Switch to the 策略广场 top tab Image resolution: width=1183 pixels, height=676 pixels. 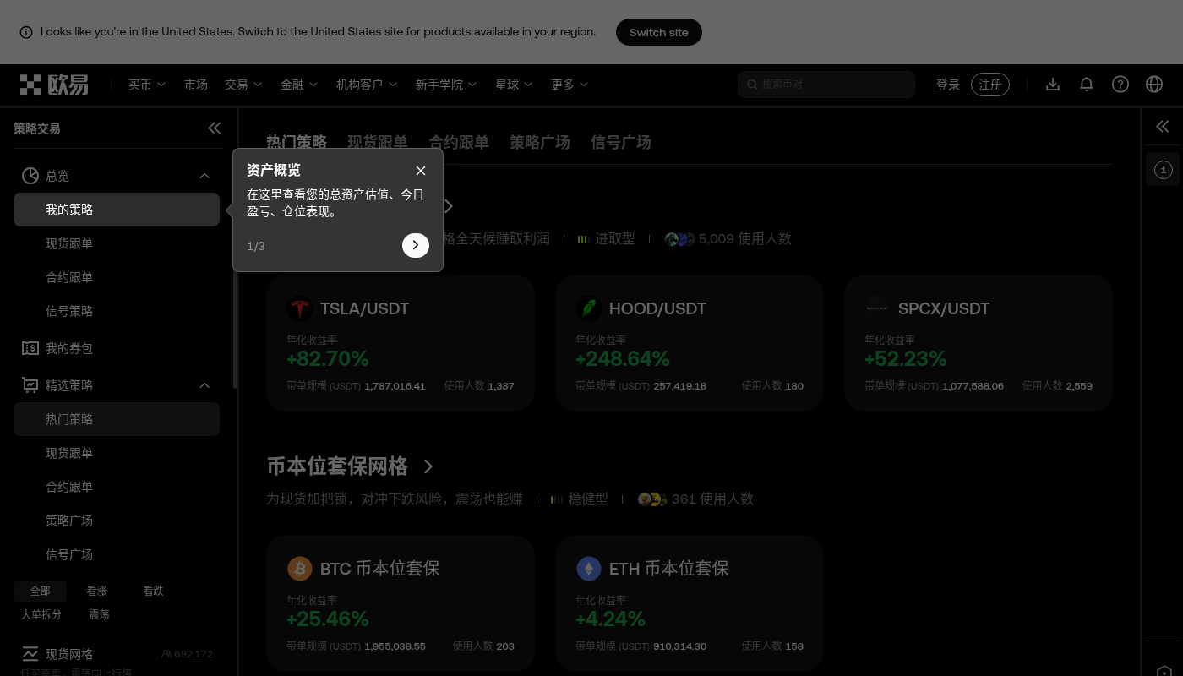(540, 142)
